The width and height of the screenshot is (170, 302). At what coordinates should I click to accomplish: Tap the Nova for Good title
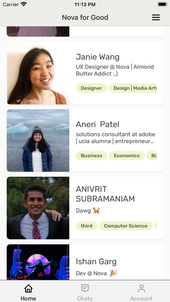(x=85, y=17)
